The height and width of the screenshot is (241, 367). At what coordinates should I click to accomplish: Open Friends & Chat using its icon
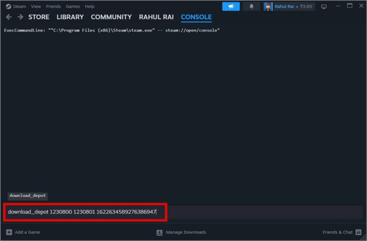pyautogui.click(x=358, y=232)
